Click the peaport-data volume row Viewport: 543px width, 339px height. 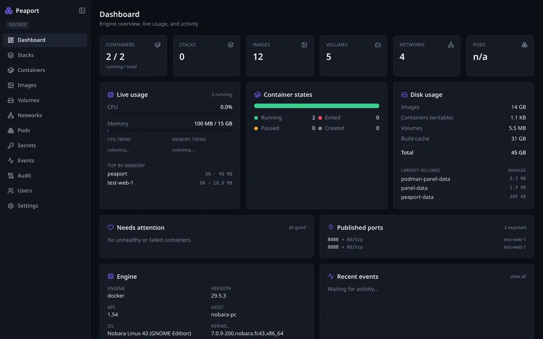click(x=463, y=197)
